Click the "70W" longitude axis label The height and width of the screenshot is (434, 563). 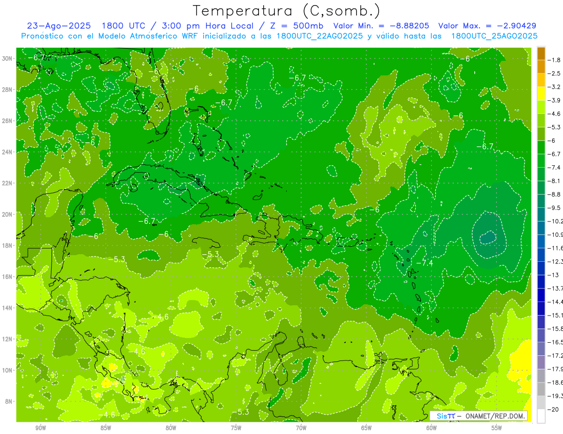click(301, 428)
